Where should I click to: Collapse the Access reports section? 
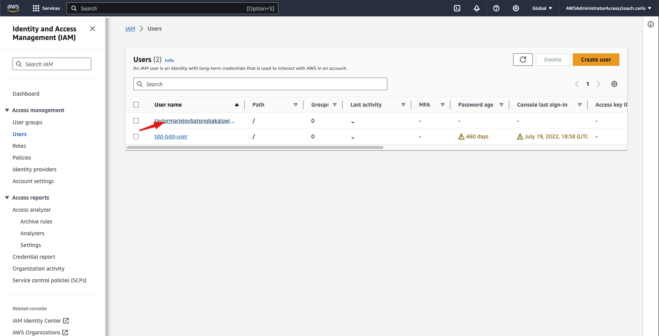coord(7,198)
